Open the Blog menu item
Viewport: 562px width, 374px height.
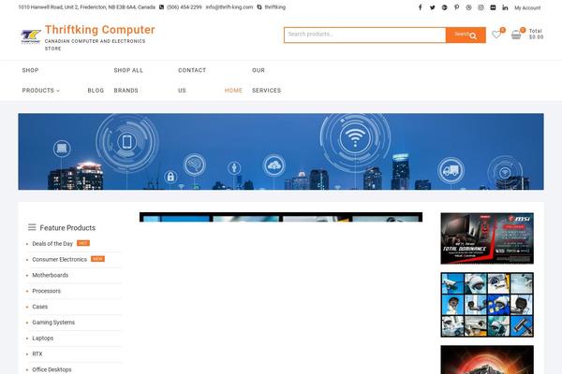96,91
